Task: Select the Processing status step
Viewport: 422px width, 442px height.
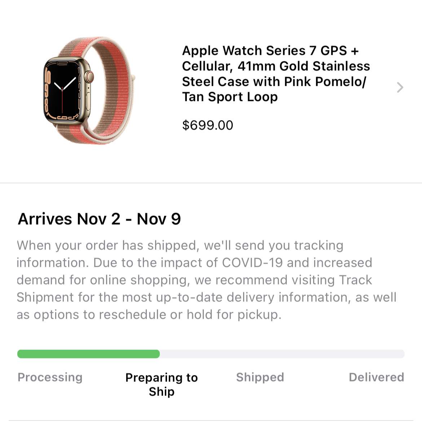Action: coord(50,377)
